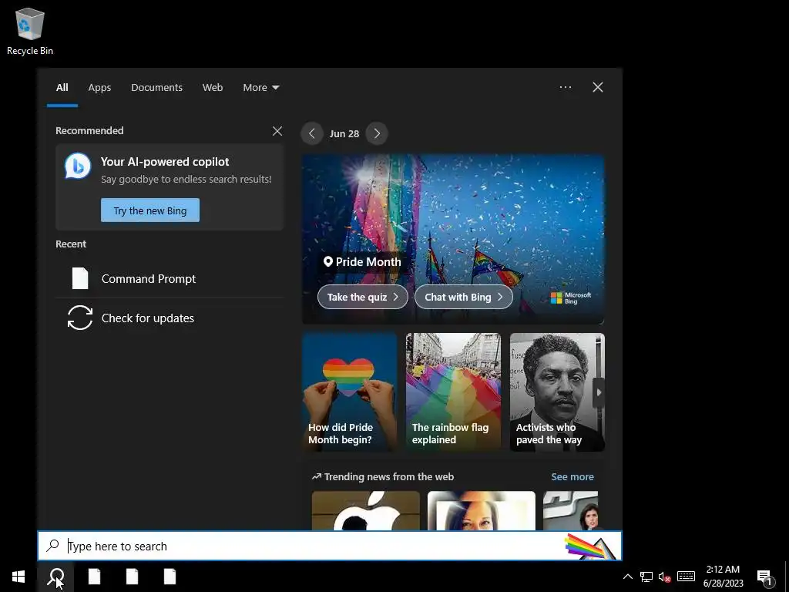
Task: Click the Pride Month location pin icon
Action: pos(328,262)
